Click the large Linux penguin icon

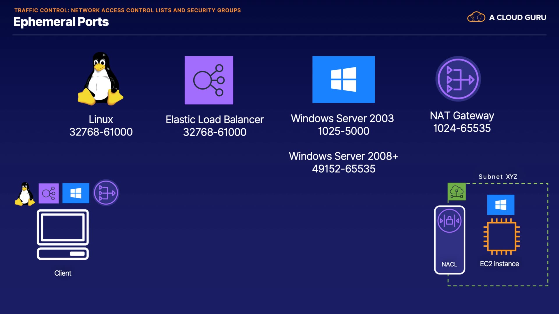point(100,79)
